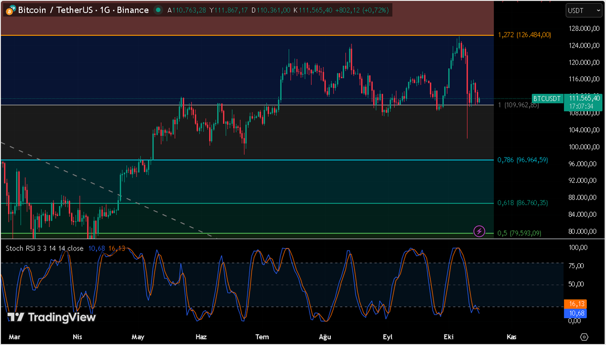Screen dimensions: 606x345
Task: Click the purple lightning bolt icon
Action: pos(479,231)
